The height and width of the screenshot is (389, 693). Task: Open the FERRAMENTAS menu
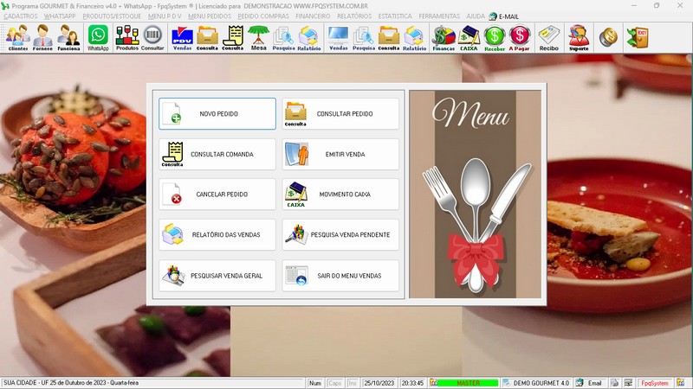(439, 16)
